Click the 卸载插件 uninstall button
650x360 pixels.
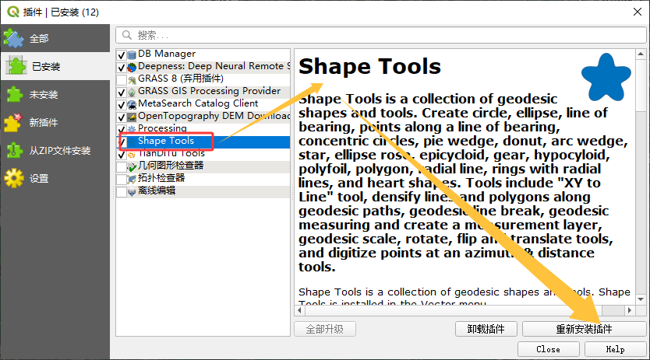pos(486,329)
